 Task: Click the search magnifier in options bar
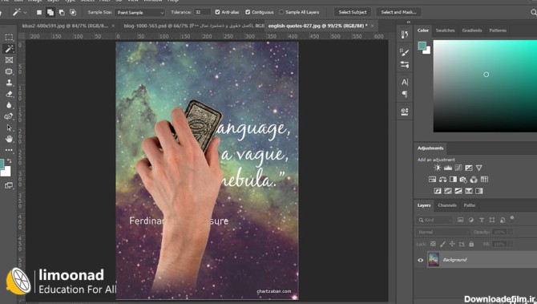click(533, 12)
